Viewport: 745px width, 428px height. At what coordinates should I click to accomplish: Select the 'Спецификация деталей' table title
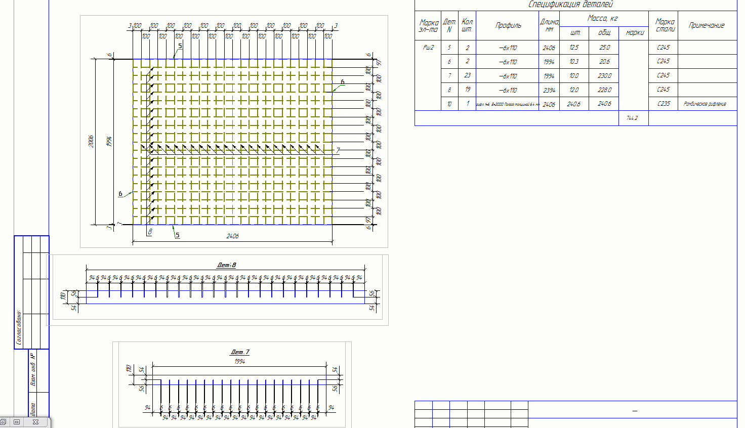[570, 5]
